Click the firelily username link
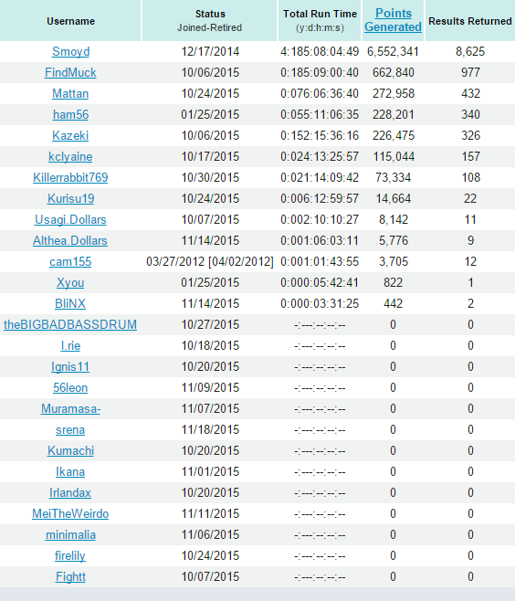This screenshot has height=601, width=515. [70, 555]
